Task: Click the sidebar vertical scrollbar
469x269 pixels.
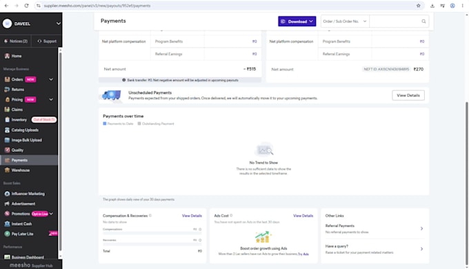Action: pos(61,151)
